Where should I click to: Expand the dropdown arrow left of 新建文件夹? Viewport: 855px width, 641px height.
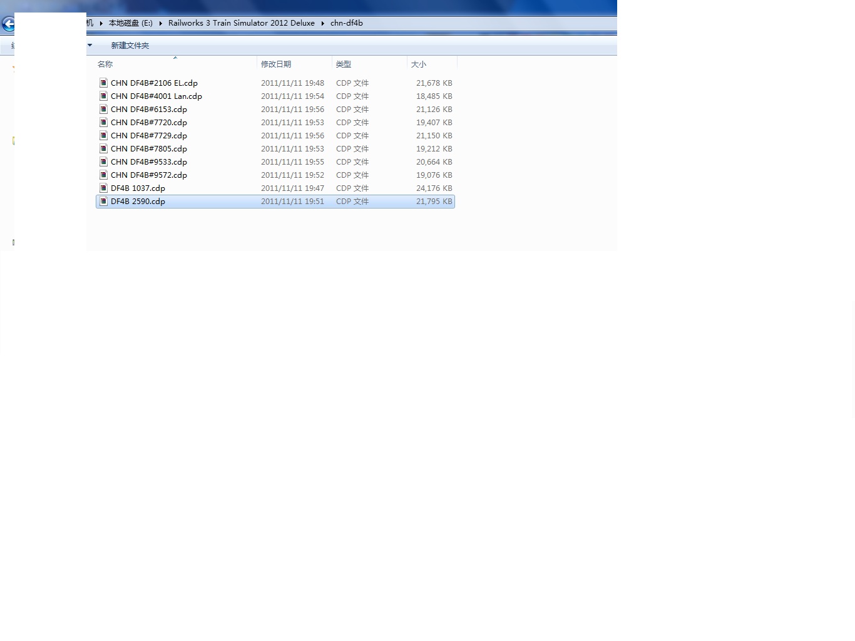(x=90, y=45)
